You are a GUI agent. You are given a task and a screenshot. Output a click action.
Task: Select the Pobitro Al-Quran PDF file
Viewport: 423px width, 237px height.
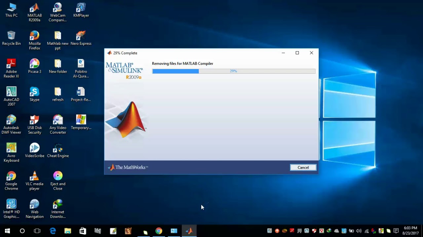(81, 68)
